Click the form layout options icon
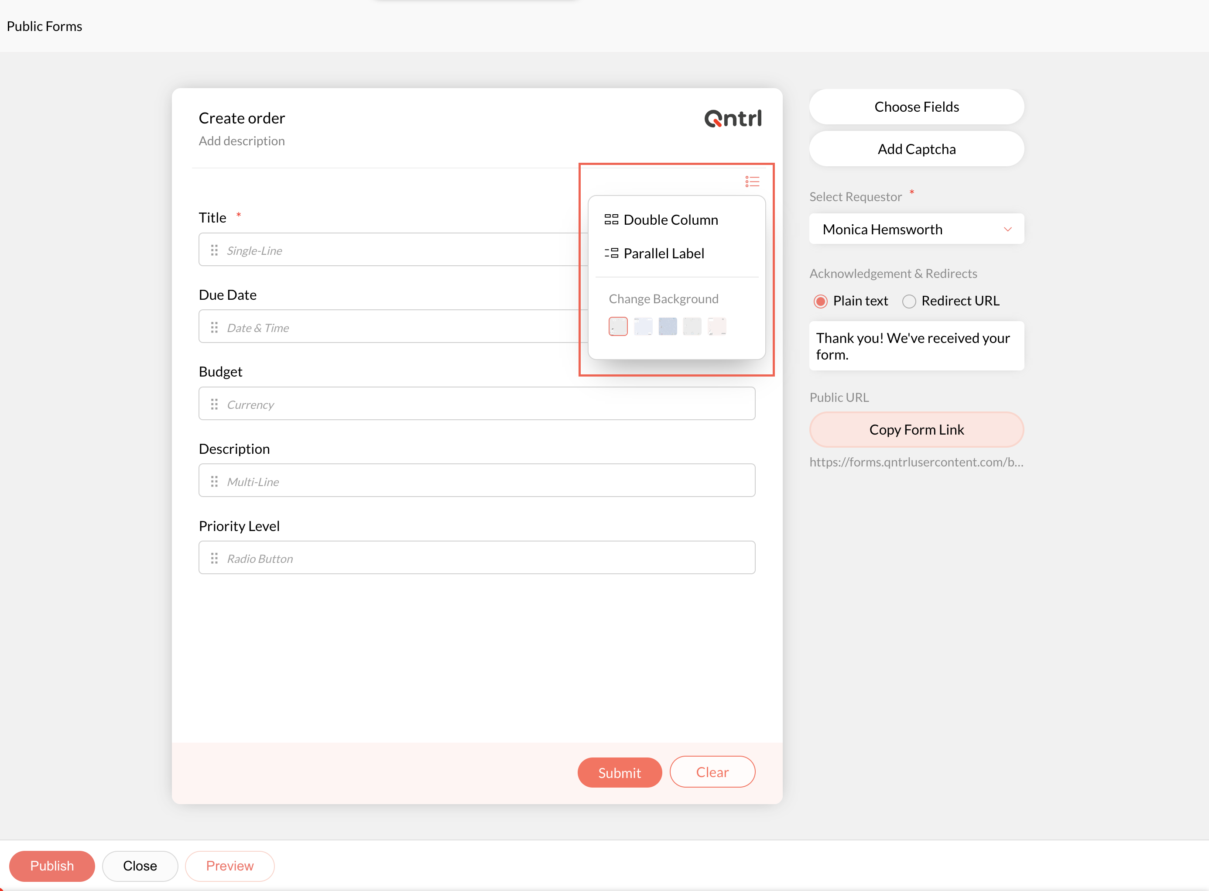Screen dimensions: 1209x891 tap(752, 182)
